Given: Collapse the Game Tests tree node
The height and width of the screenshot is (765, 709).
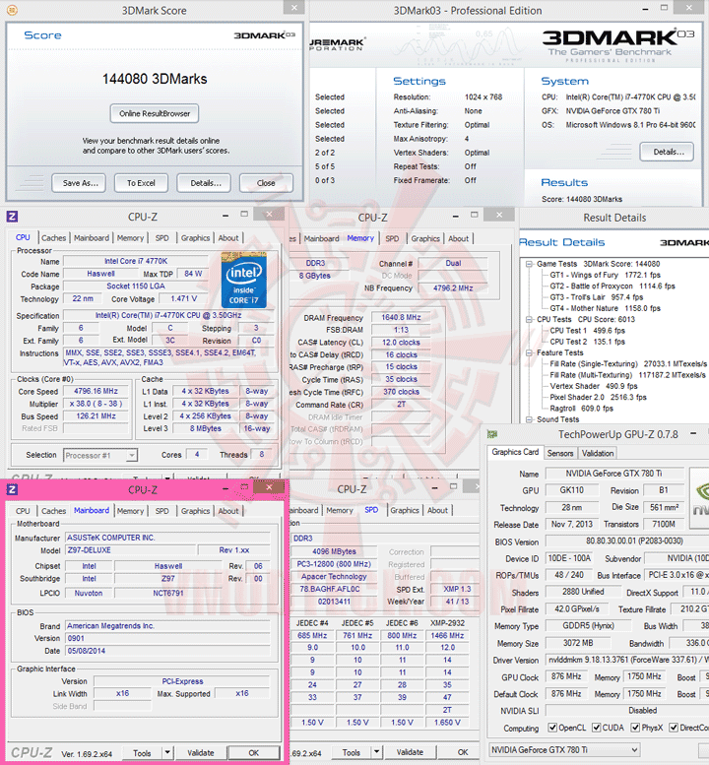Looking at the screenshot, I should [x=529, y=264].
